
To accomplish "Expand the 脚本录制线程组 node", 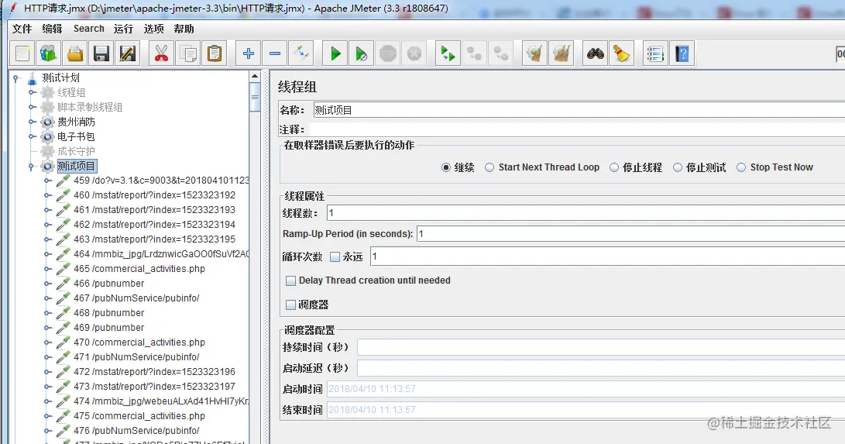I will click(32, 107).
